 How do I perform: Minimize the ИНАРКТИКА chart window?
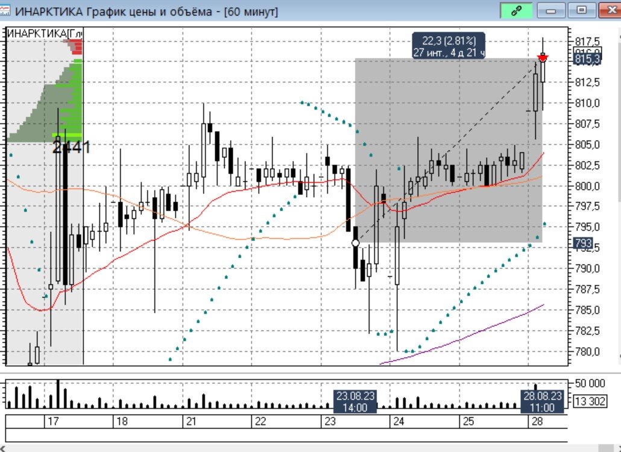coord(551,11)
